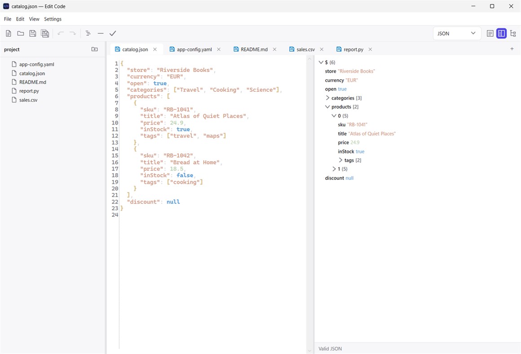Screen dimensions: 521x354
Task: Switch to tree-only view
Action: click(513, 33)
